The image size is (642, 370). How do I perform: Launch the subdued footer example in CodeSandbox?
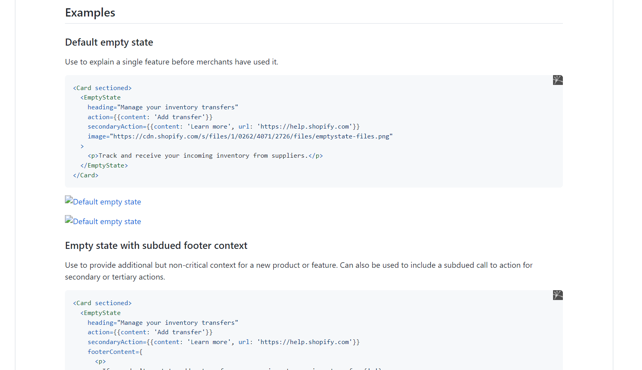pos(558,295)
